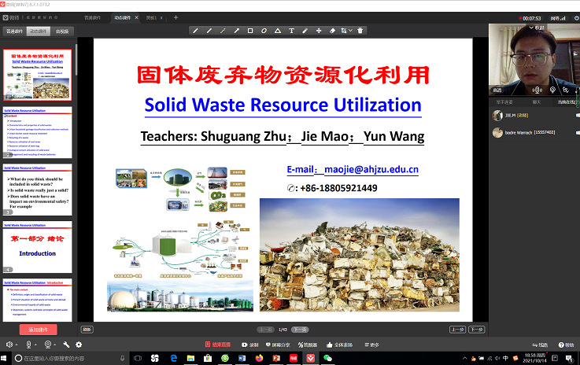Select the pen drawing tool
This screenshot has height=365, width=580.
(195, 31)
